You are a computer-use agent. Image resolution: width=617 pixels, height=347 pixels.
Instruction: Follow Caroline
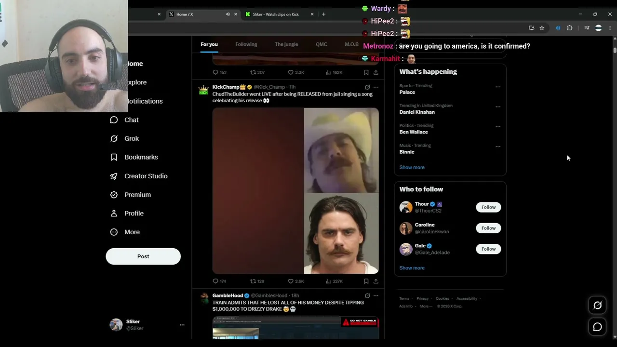pyautogui.click(x=488, y=228)
